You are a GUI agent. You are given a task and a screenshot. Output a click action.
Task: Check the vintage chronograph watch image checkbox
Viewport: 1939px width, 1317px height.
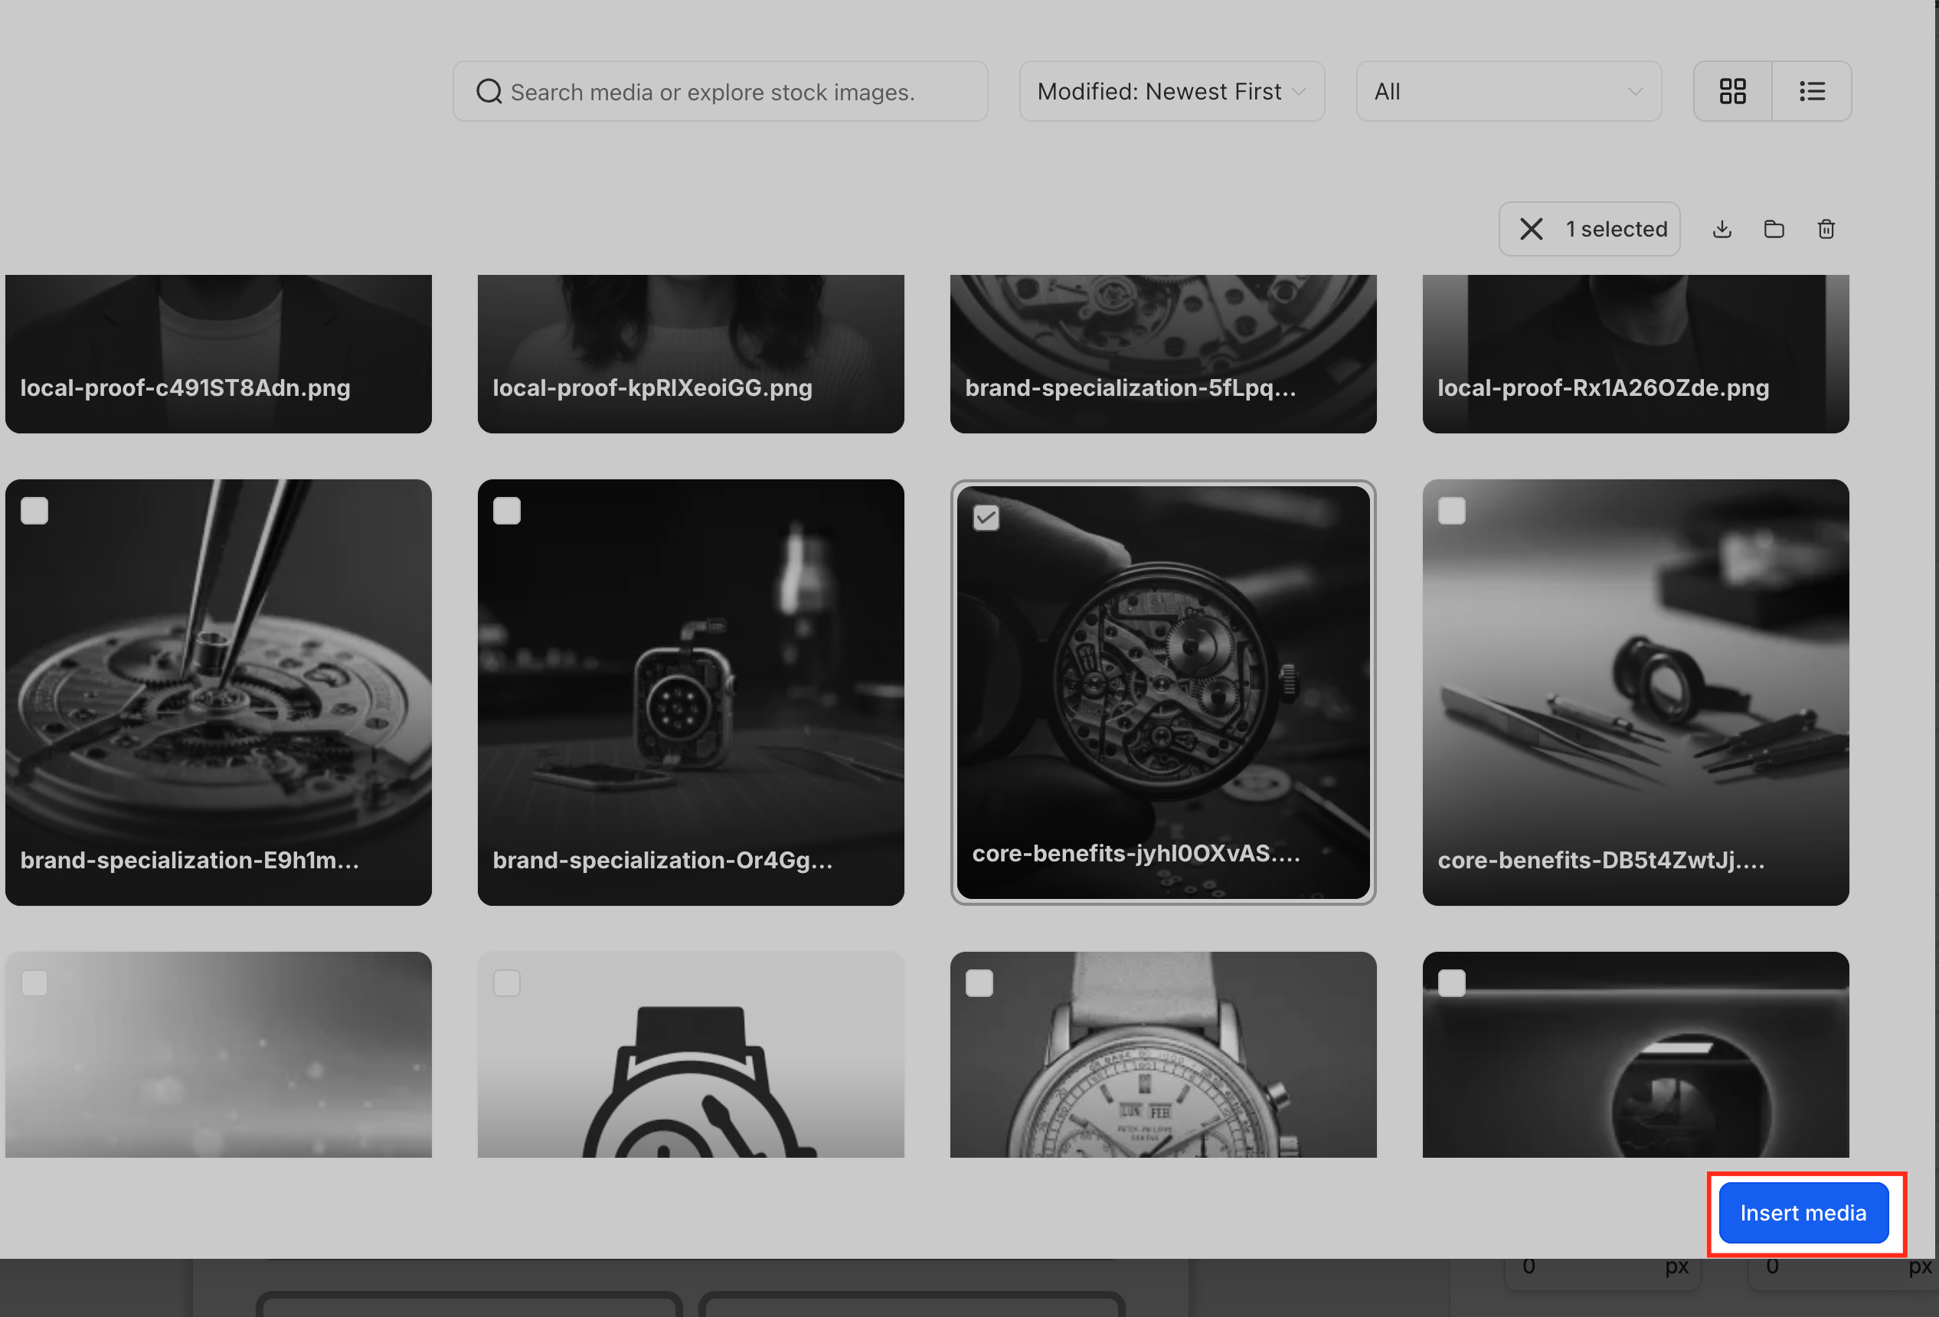pyautogui.click(x=979, y=983)
